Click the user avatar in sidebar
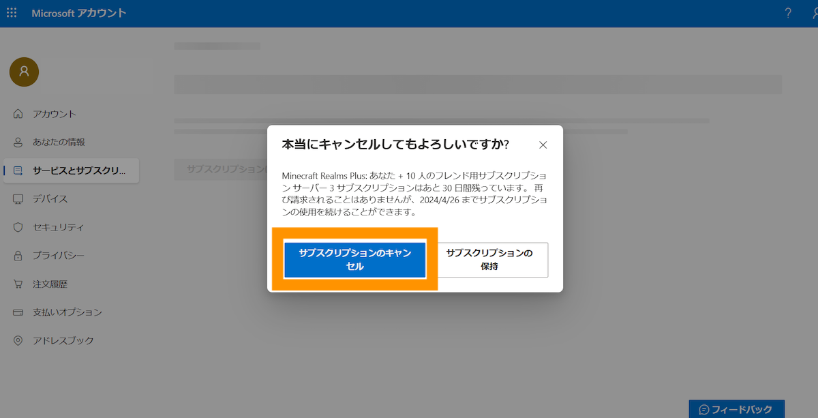The image size is (818, 418). click(24, 72)
